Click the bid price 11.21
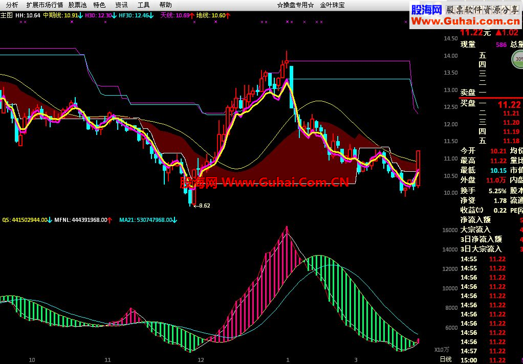 click(x=511, y=113)
